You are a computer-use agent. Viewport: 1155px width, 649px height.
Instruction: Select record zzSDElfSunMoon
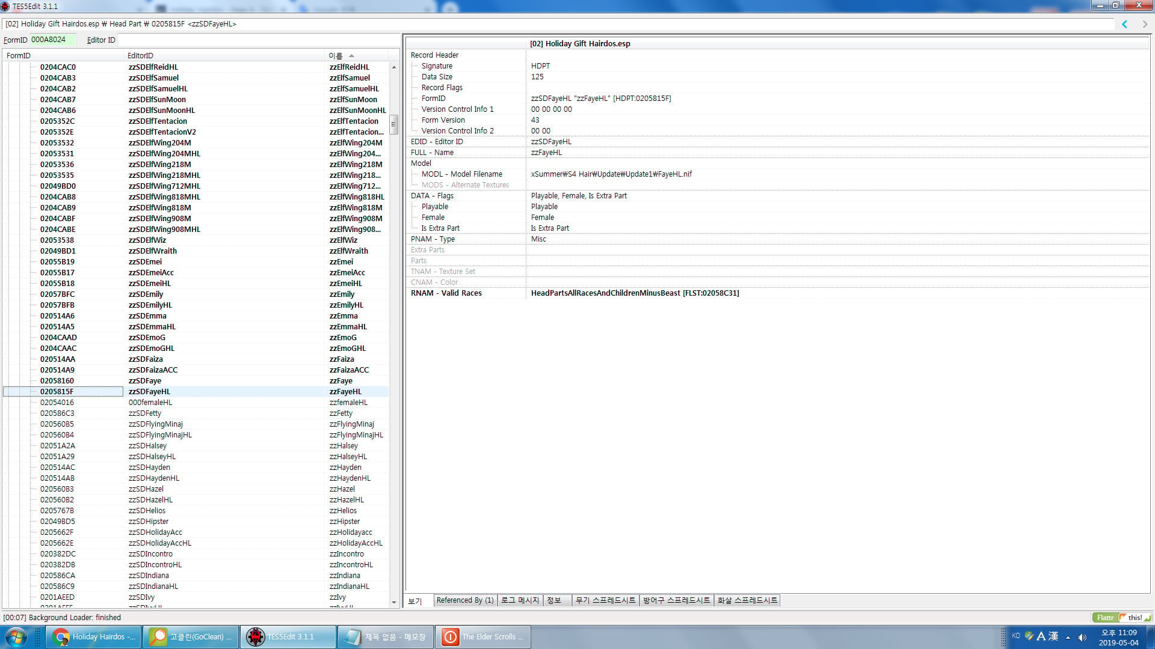pyautogui.click(x=196, y=99)
